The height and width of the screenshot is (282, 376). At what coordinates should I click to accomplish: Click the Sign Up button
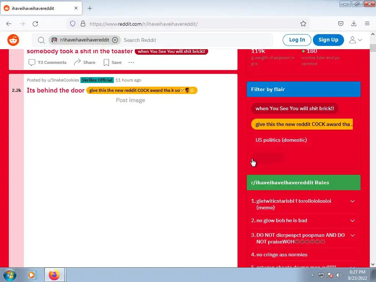pyautogui.click(x=328, y=40)
